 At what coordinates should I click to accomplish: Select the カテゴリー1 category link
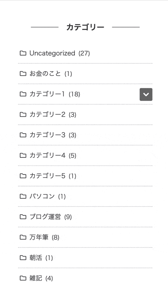click(55, 94)
